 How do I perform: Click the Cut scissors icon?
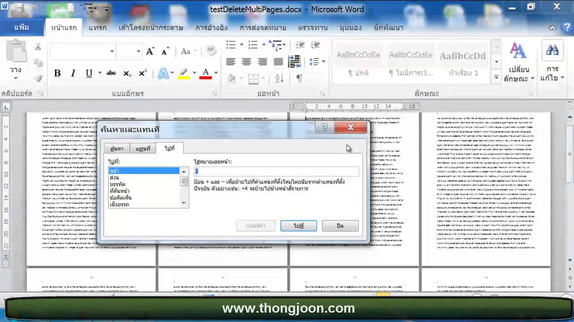coord(38,47)
